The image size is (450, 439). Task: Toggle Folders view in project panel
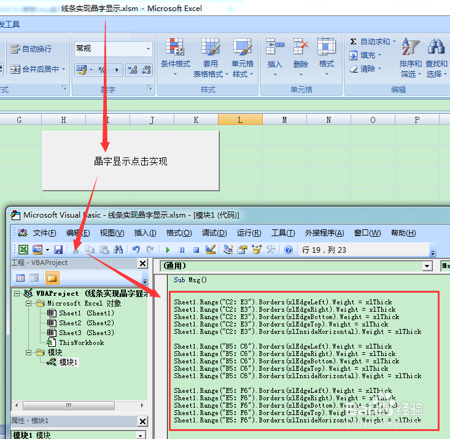[x=52, y=278]
